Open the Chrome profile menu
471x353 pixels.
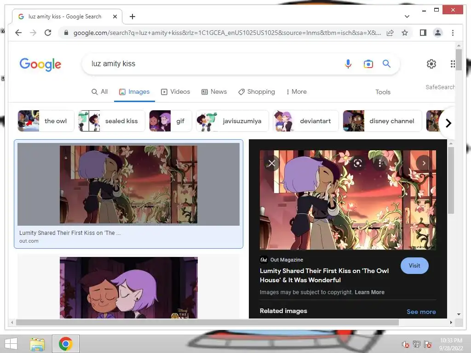pyautogui.click(x=438, y=33)
